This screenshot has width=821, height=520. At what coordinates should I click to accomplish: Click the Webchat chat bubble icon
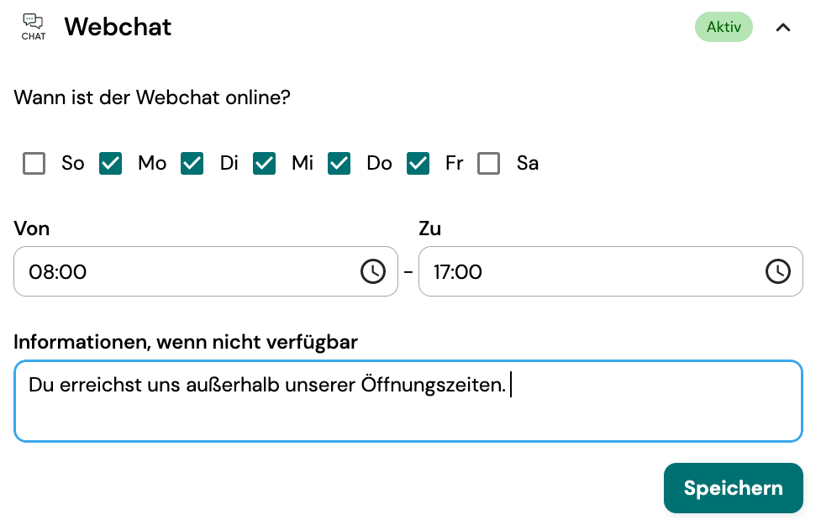pyautogui.click(x=33, y=27)
